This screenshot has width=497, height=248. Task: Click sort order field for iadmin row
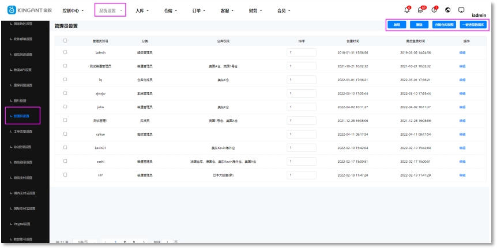[x=302, y=52]
